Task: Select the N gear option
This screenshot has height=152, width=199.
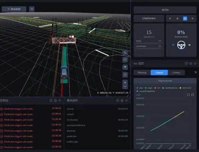Action: (192, 18)
